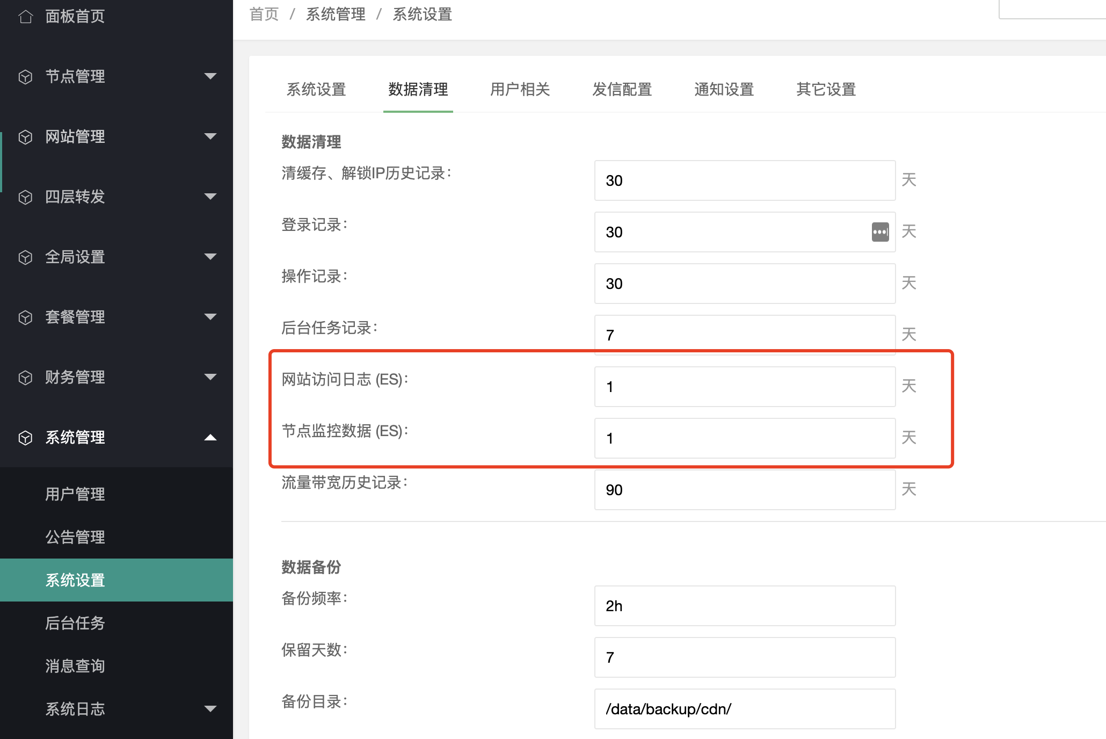Click the password manager icon in 登录记录 field
The height and width of the screenshot is (739, 1106).
point(880,232)
